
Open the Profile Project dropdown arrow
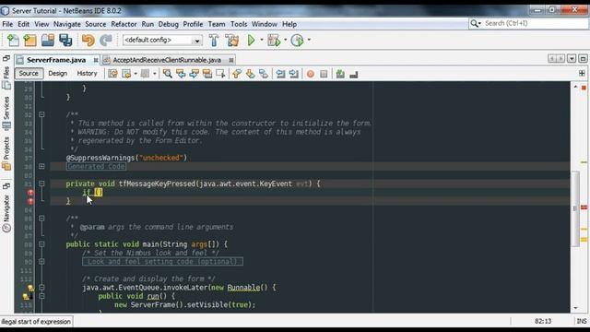tap(309, 40)
